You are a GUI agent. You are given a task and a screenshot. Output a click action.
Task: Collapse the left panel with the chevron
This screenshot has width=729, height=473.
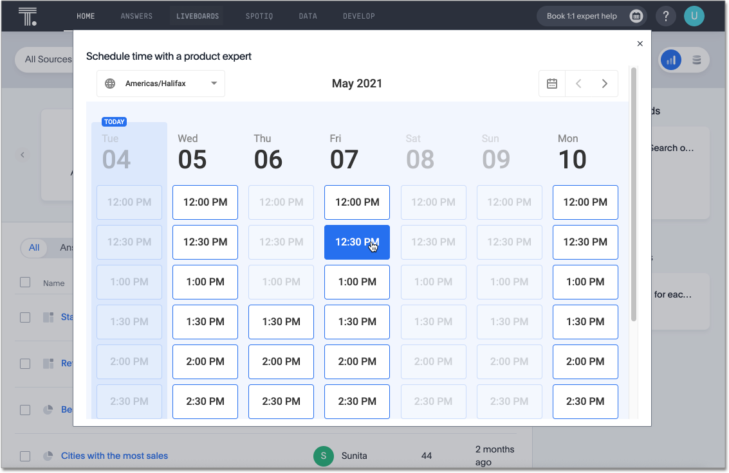pos(23,155)
